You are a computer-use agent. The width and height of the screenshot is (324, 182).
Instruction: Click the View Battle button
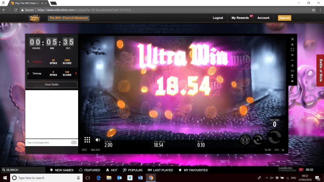click(x=52, y=85)
